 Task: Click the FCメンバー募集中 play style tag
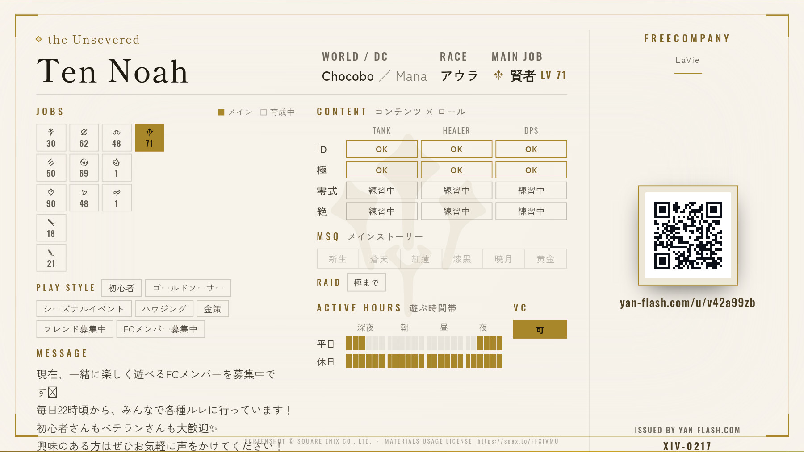(161, 329)
